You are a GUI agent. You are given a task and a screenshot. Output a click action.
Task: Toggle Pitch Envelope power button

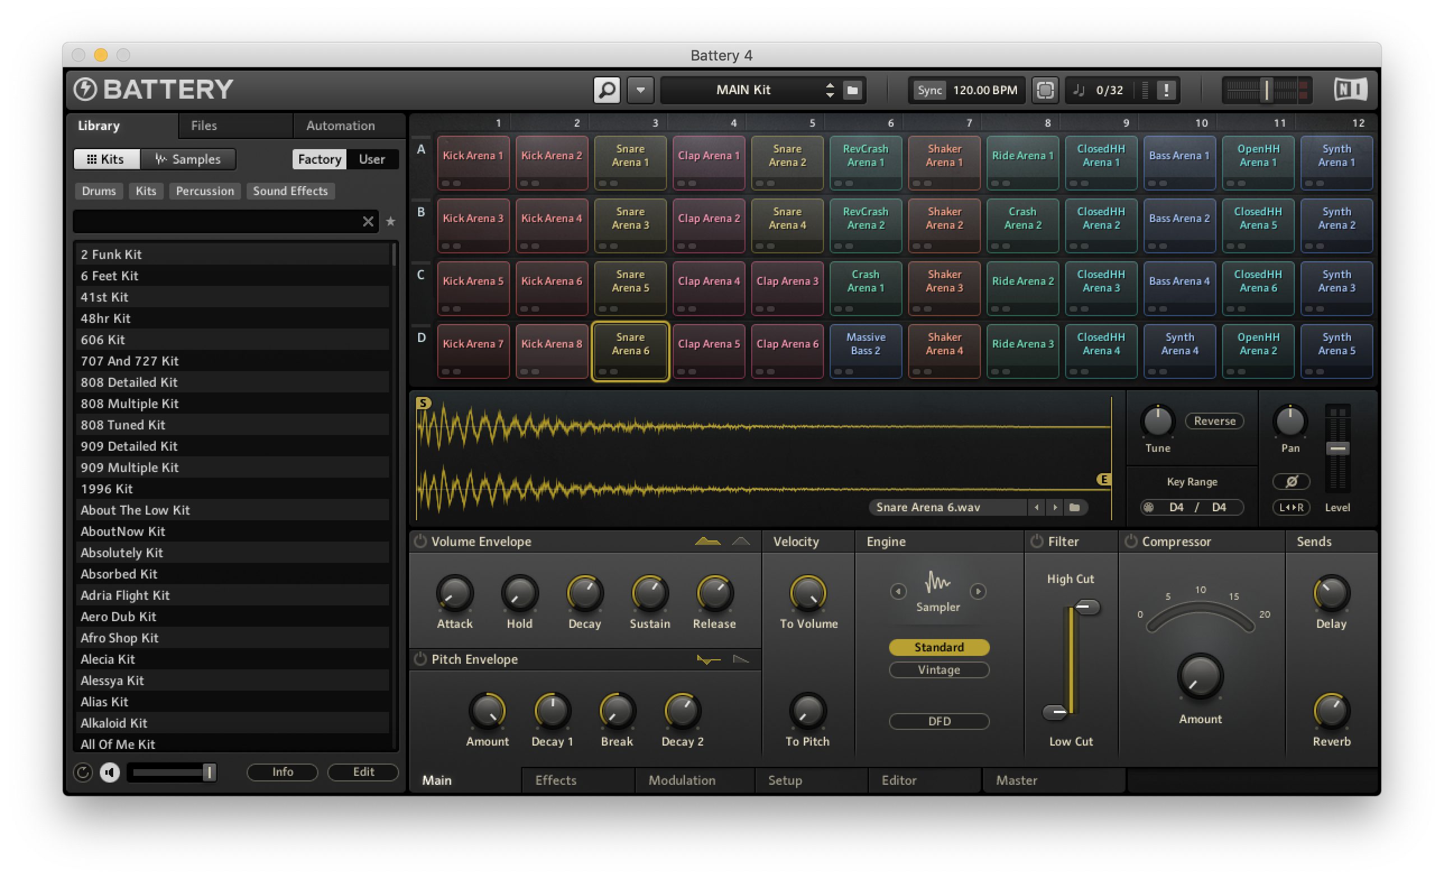click(420, 658)
